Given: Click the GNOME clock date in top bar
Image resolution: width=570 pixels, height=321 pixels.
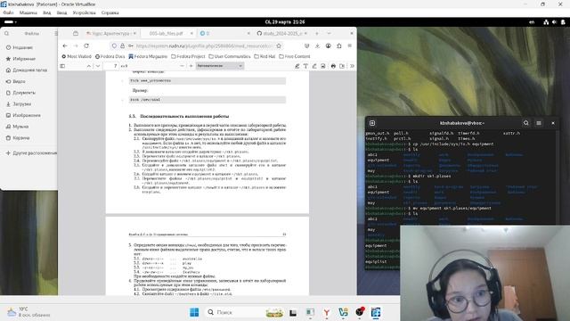Looking at the screenshot, I should click(285, 21).
